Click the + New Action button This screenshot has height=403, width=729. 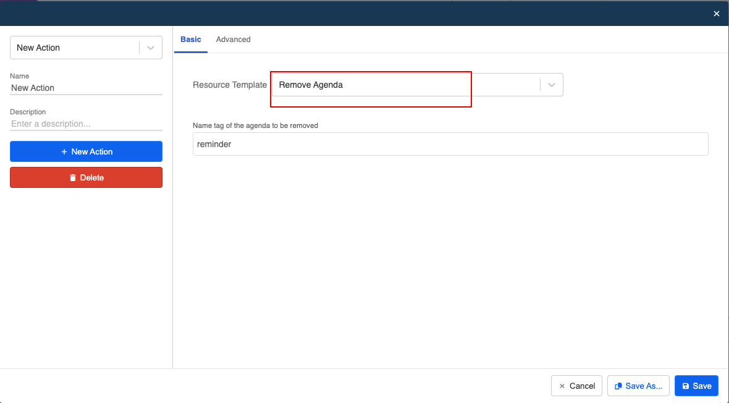coord(86,151)
